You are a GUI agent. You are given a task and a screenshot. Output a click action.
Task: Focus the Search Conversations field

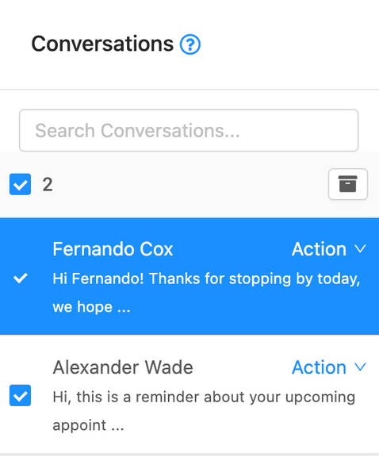point(189,130)
